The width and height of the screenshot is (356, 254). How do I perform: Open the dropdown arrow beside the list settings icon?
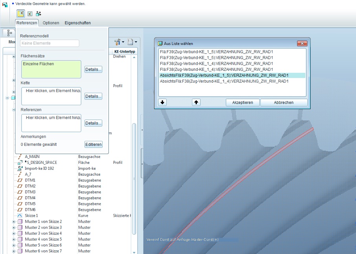[136, 42]
